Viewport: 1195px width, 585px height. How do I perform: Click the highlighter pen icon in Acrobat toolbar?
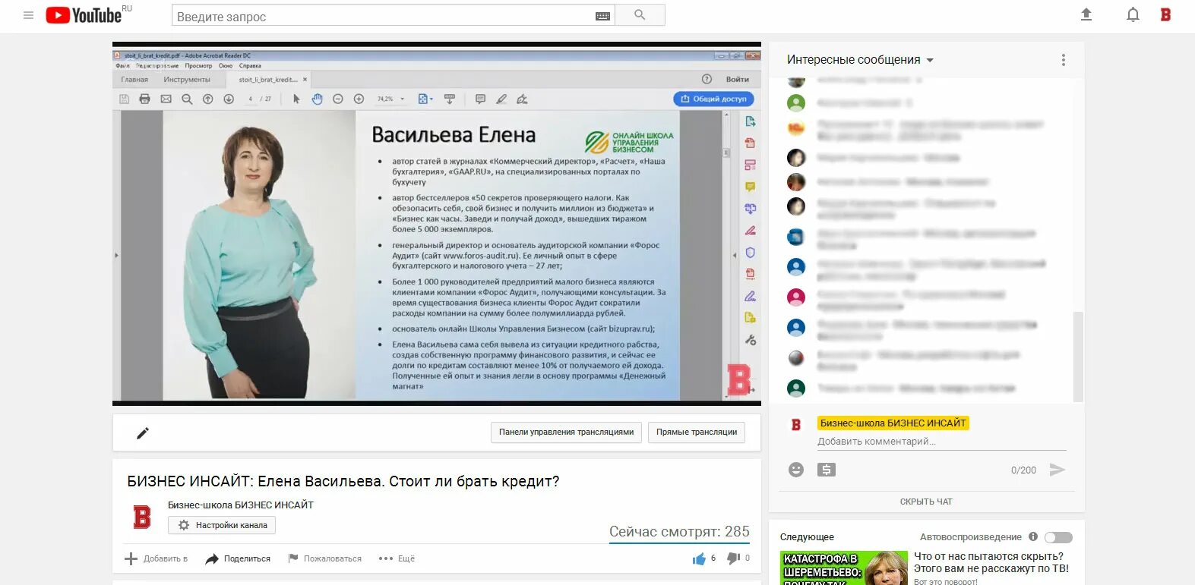(501, 99)
